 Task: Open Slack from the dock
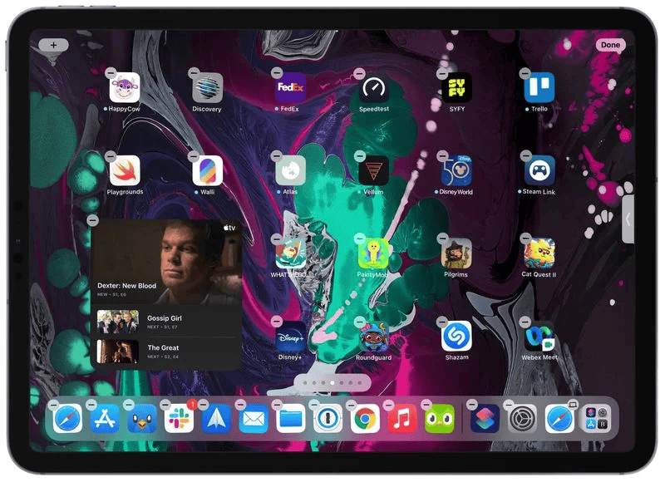(179, 419)
